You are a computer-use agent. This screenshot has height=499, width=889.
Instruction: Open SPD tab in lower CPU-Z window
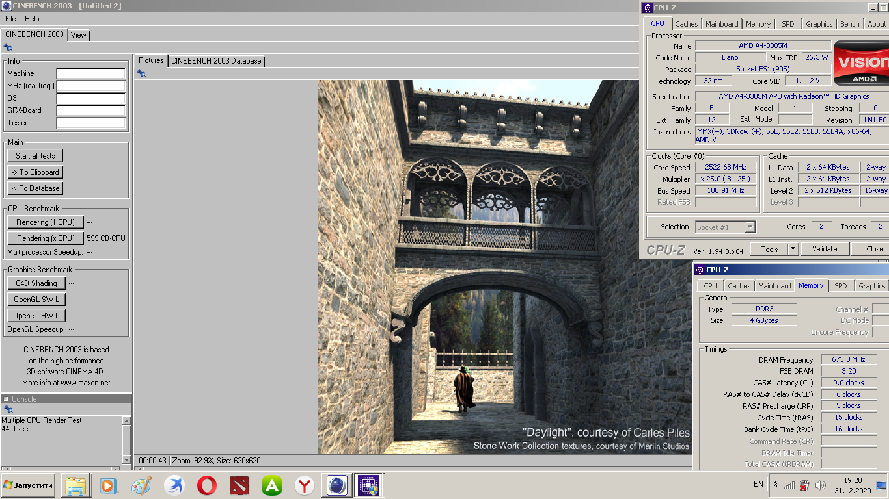(x=841, y=286)
